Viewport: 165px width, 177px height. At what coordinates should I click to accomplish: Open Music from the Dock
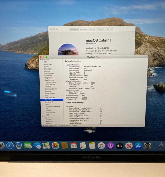[x=101, y=146]
